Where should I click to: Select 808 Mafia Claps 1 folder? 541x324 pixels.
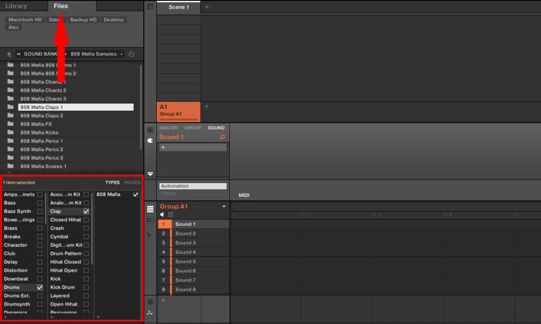pyautogui.click(x=76, y=107)
